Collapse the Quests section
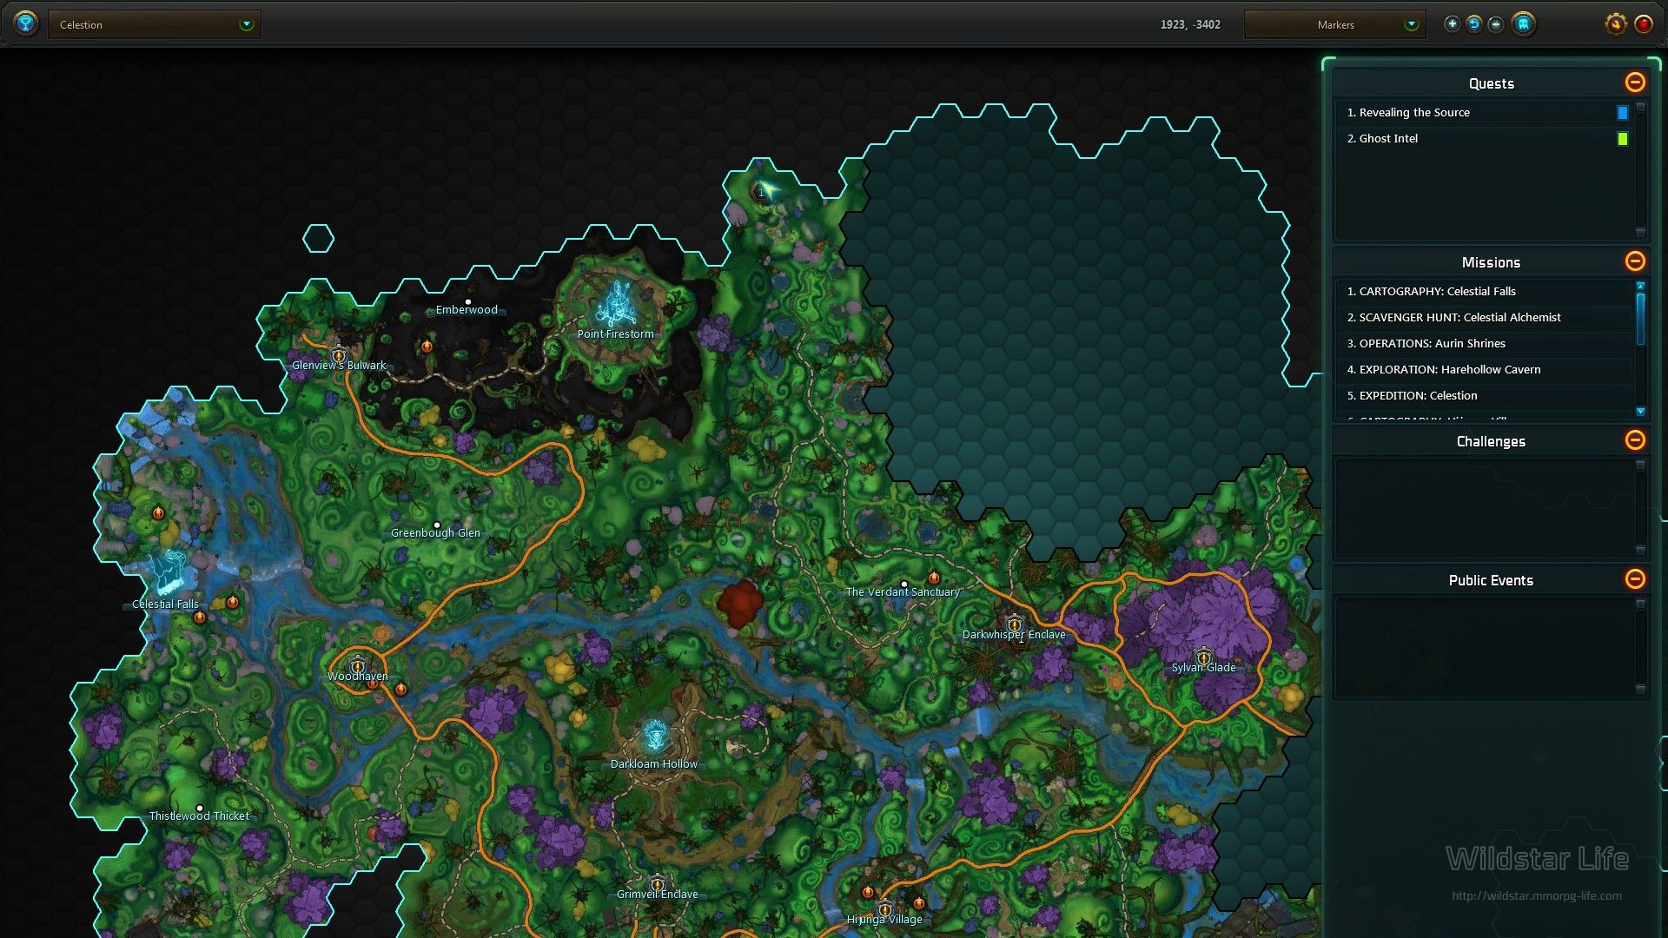The width and height of the screenshot is (1668, 938). 1635,83
